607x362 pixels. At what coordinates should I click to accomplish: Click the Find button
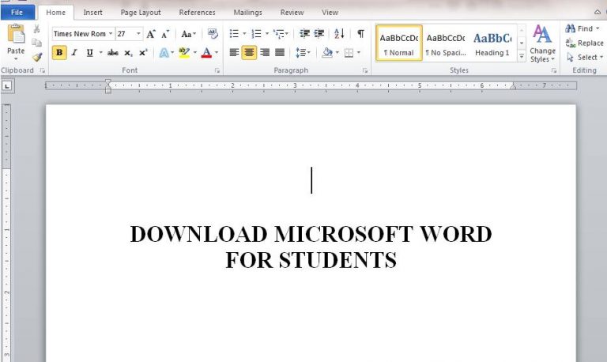pyautogui.click(x=582, y=28)
